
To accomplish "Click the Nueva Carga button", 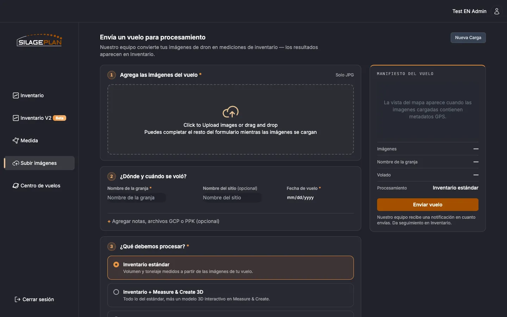I will point(468,38).
